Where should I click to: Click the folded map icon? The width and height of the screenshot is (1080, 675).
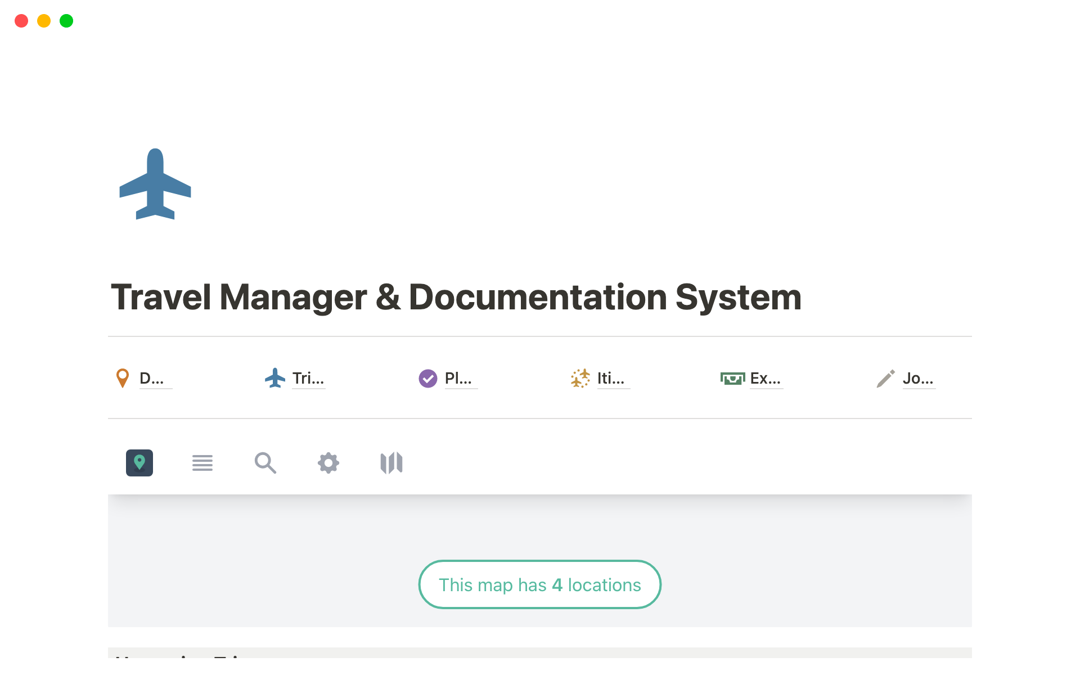click(391, 463)
